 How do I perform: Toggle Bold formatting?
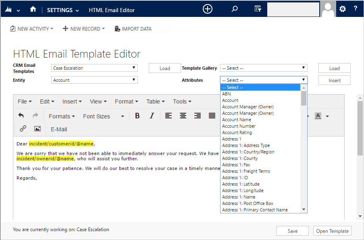(x=137, y=116)
